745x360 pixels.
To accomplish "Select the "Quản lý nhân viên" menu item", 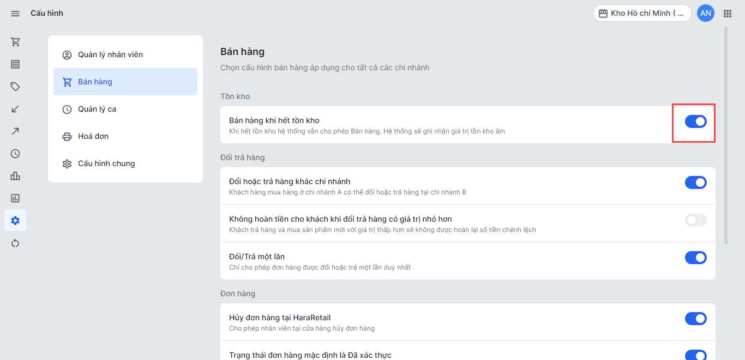I will 110,54.
